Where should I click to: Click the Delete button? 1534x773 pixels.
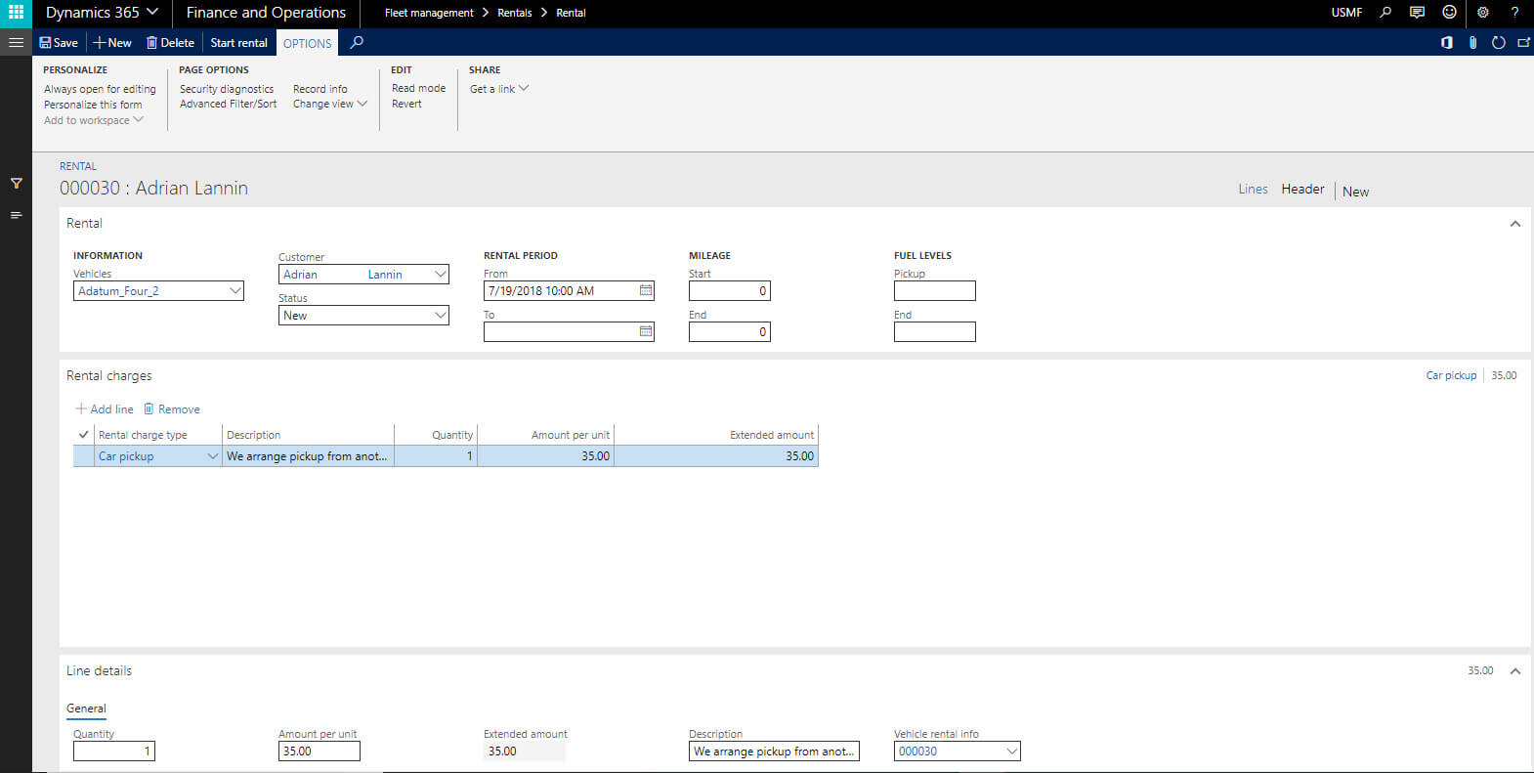coord(170,43)
